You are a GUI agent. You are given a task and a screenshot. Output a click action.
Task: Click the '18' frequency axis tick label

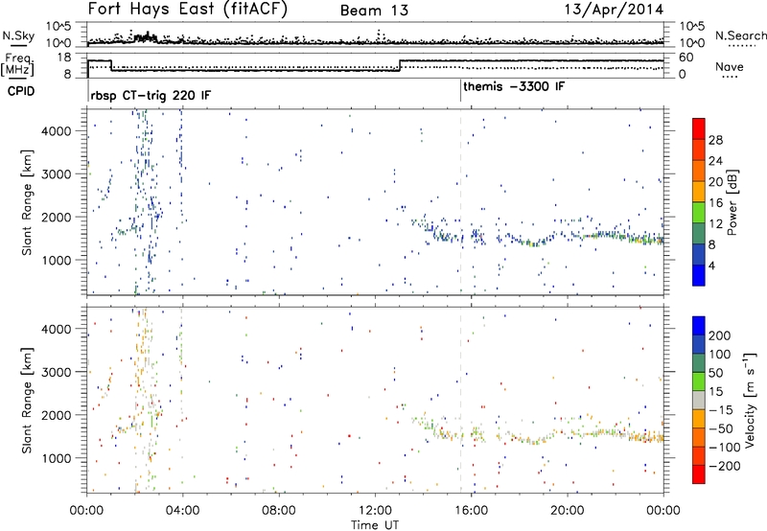(x=64, y=58)
